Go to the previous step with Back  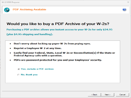click(94, 95)
